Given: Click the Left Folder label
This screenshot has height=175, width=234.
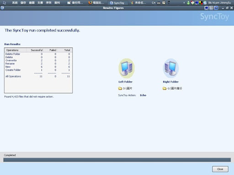Looking at the screenshot, I should [125, 82].
